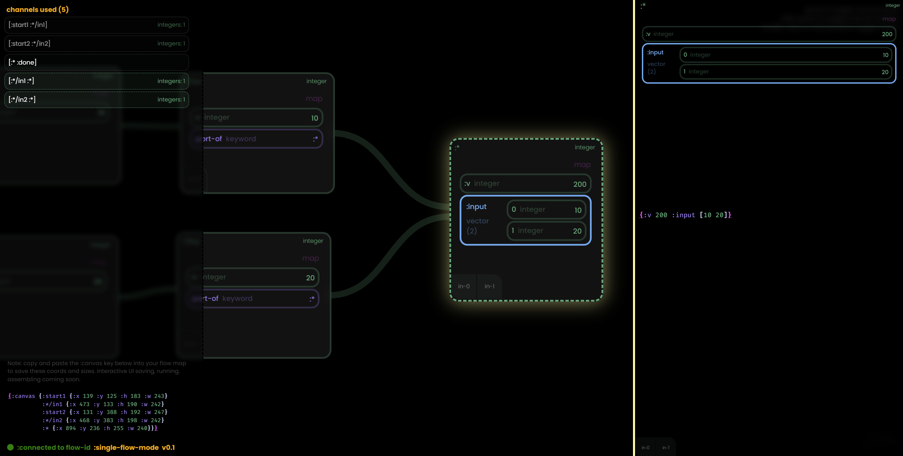The height and width of the screenshot is (456, 903).
Task: Switch to in-1 tab in side panel
Action: point(665,447)
